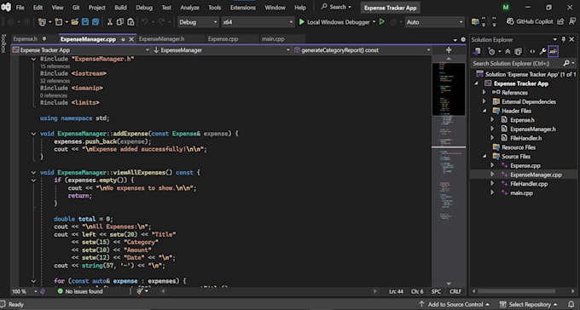Screen dimensions: 580x310
Task: Click the Paste clipboard icon
Action: (x=130, y=22)
